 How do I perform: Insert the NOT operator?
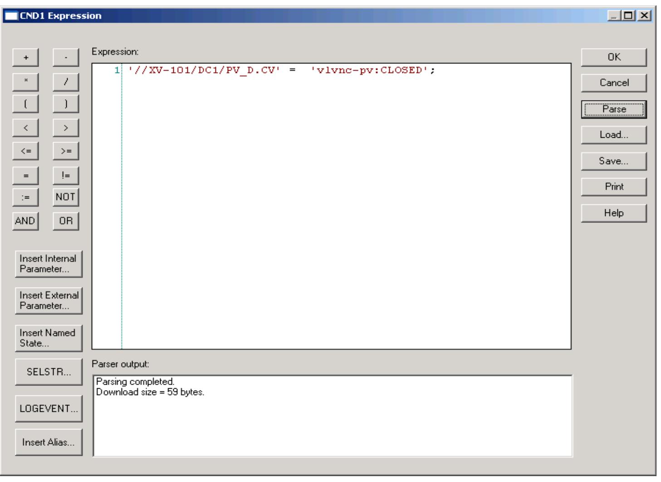tap(66, 197)
